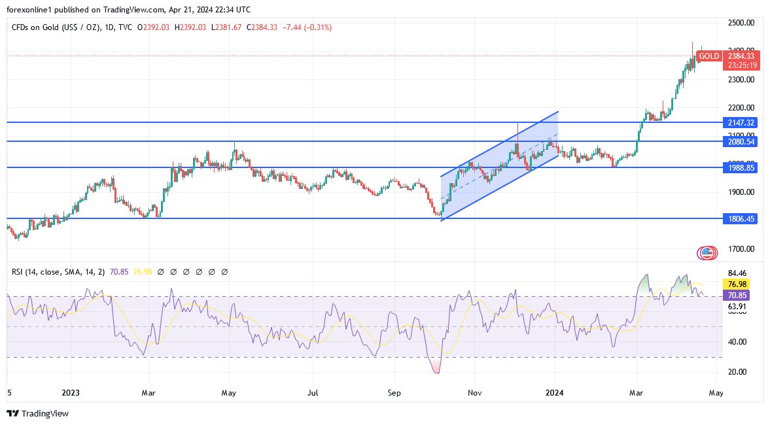The width and height of the screenshot is (770, 425).
Task: Click the 1D interval label in the chart title
Action: point(109,27)
